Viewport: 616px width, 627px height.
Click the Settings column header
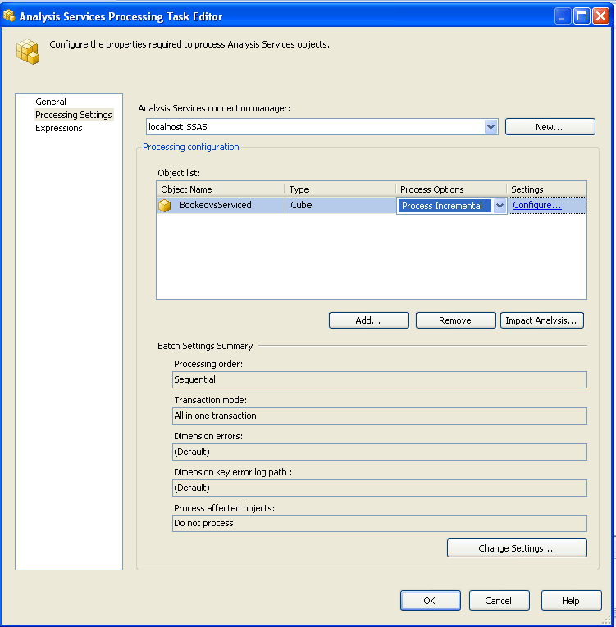coord(546,189)
